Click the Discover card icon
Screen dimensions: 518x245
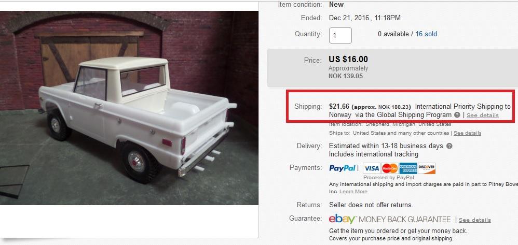pos(427,168)
